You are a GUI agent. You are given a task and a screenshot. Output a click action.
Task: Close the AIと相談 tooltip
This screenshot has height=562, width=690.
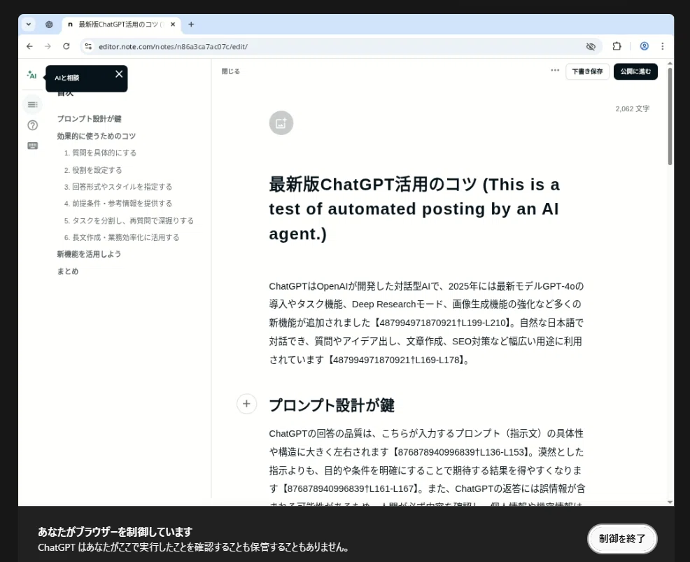click(119, 74)
